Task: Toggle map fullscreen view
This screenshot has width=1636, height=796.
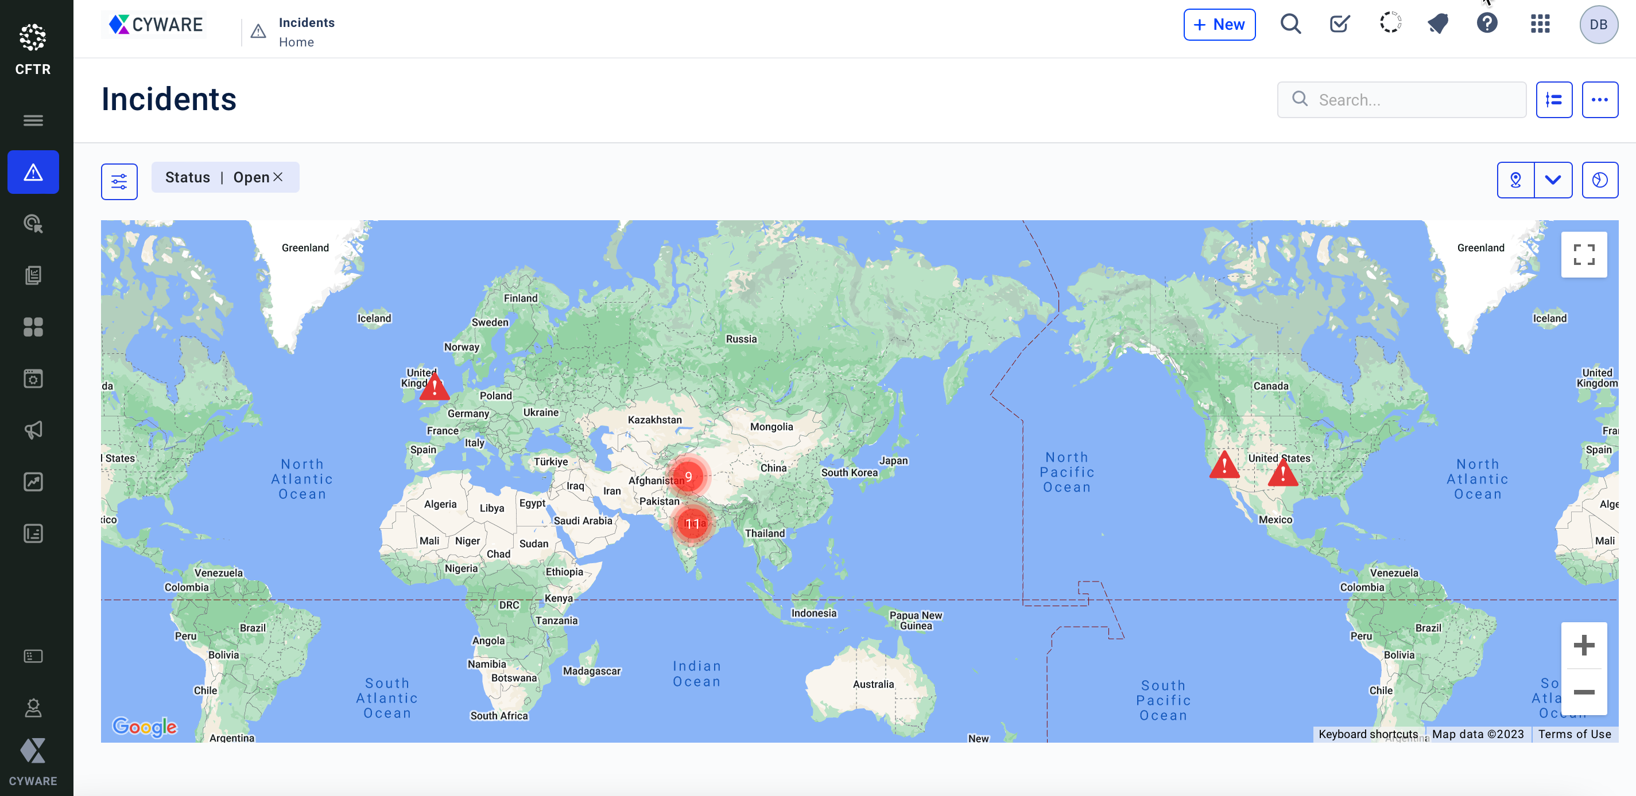Action: click(1583, 254)
